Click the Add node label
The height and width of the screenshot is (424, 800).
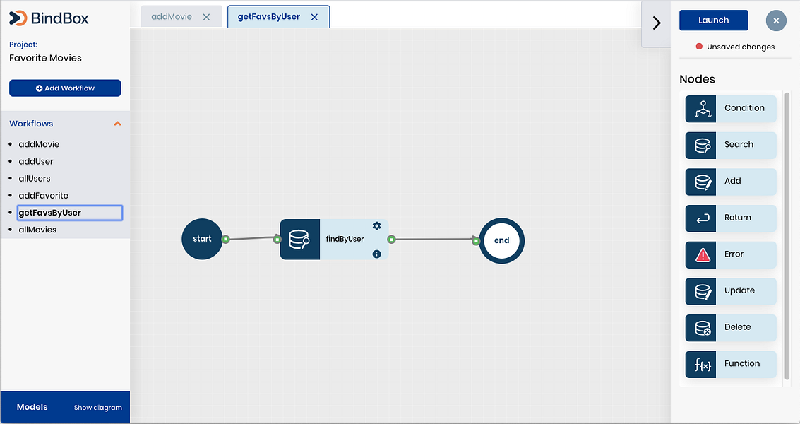pos(732,181)
